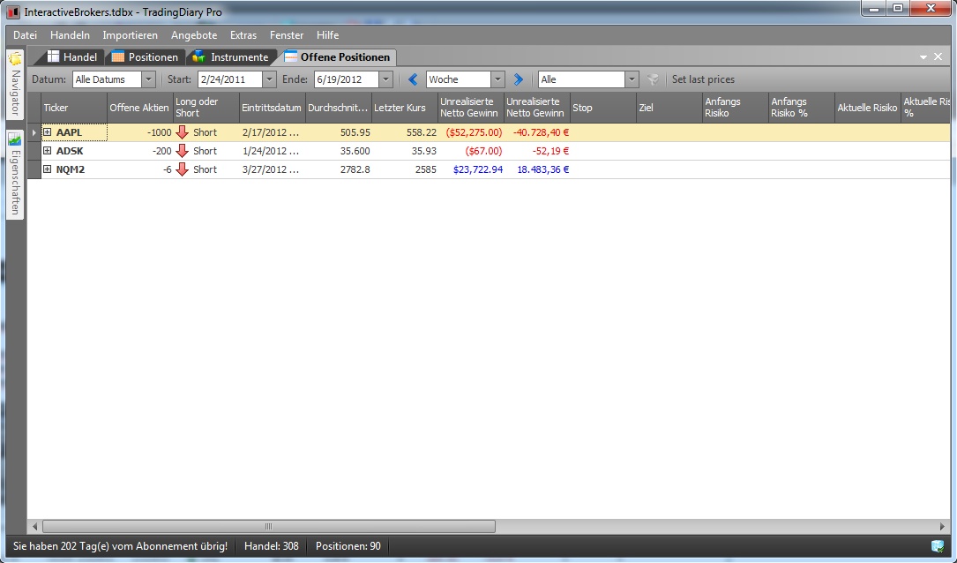Click the 1/24/2012 entry date cell
The width and height of the screenshot is (957, 563).
tap(273, 151)
